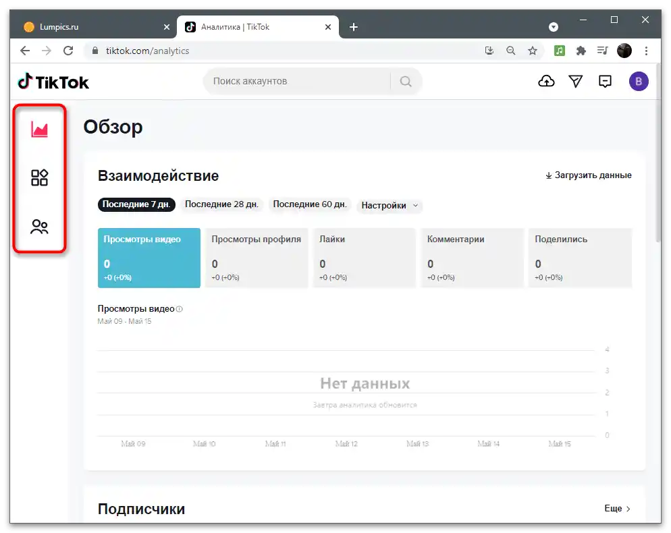Select Последние 28 дн. period
Viewport: 671px width, 533px height.
tap(221, 204)
